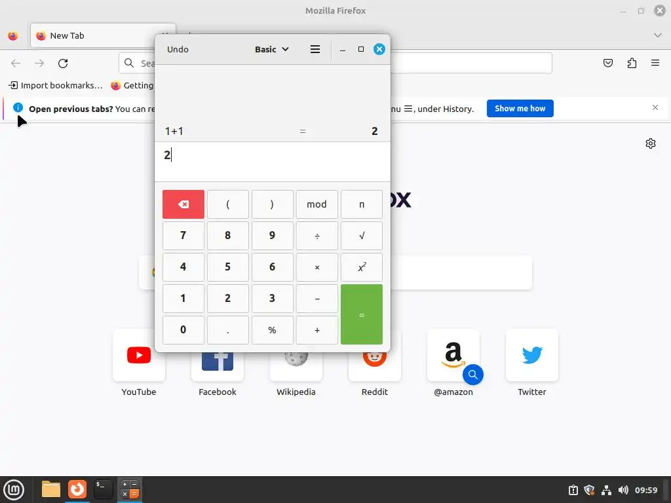Expand the Basic mode dropdown

click(272, 49)
